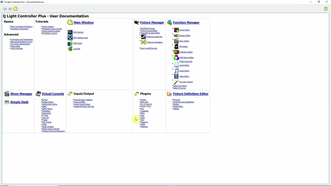Screen dimensions: 331x186
Task: Open the Sound control tutorial link
Action: (x=51, y=31)
